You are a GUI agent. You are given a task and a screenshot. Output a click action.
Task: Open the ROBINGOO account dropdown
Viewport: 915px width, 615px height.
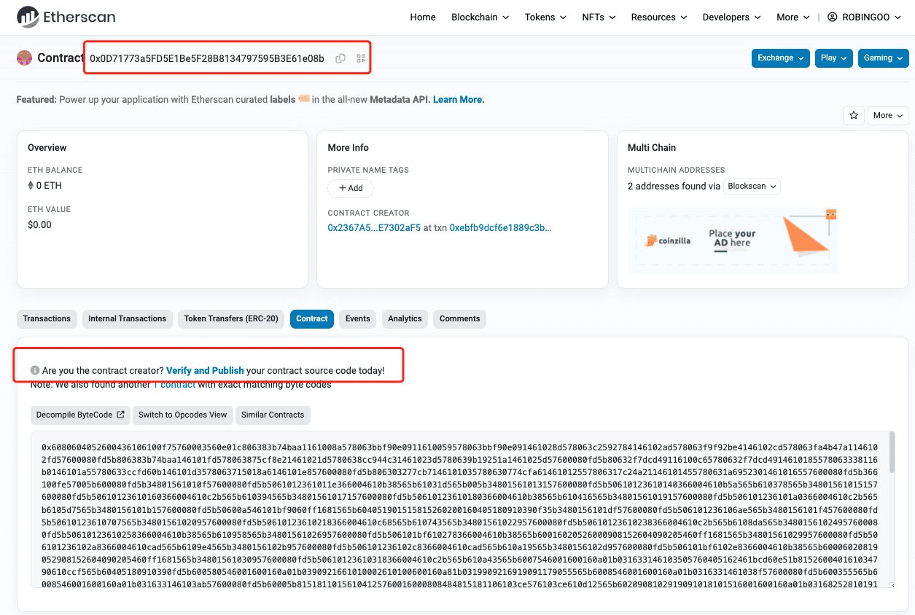pyautogui.click(x=865, y=17)
